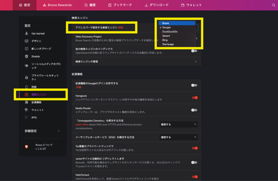Enable the Media Router toggle
Image resolution: width=278 pixels, height=181 pixels.
point(194,110)
